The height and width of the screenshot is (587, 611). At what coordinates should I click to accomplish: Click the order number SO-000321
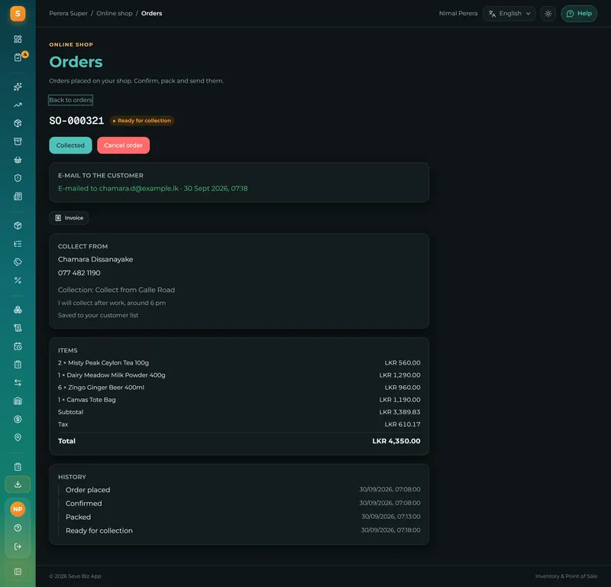point(76,121)
